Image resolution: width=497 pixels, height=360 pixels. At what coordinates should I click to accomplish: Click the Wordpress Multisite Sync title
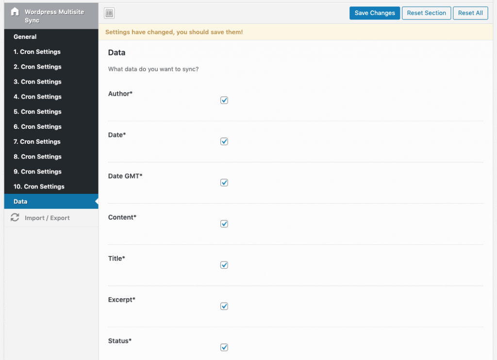tap(47, 16)
